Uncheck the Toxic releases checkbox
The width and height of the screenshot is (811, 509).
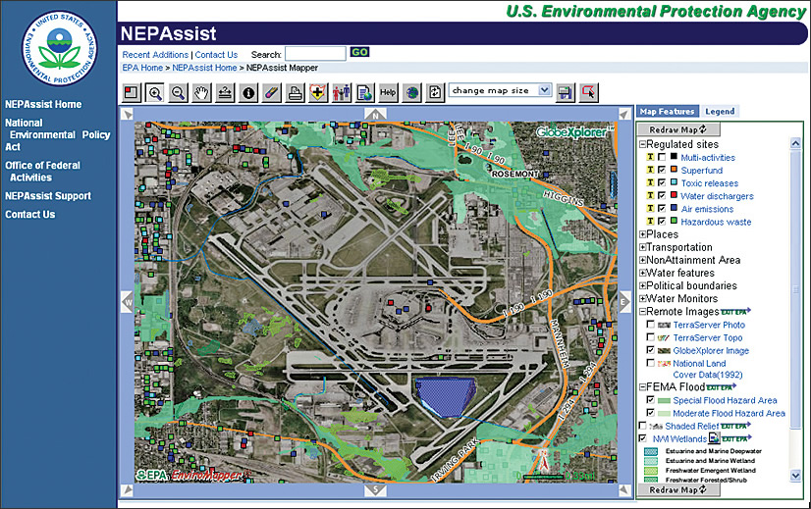(662, 182)
